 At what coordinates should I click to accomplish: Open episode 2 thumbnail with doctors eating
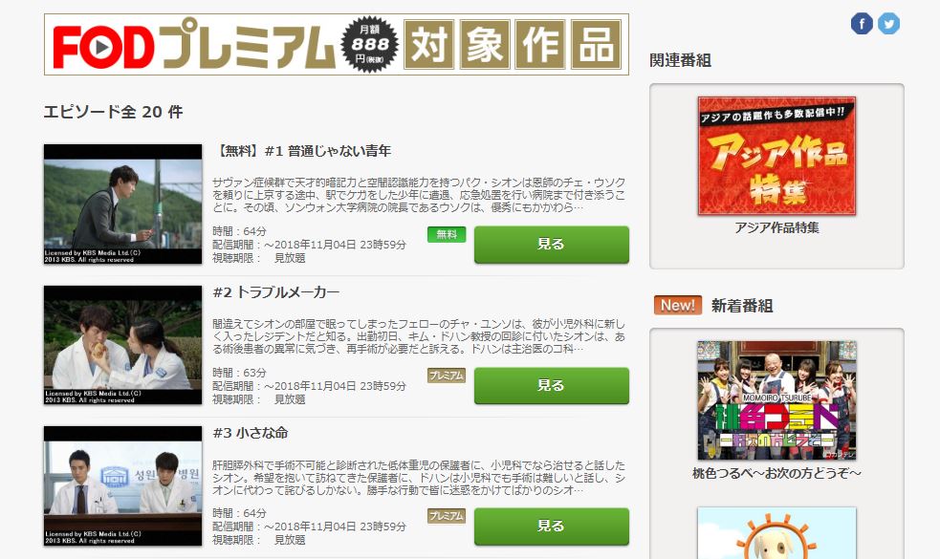123,345
